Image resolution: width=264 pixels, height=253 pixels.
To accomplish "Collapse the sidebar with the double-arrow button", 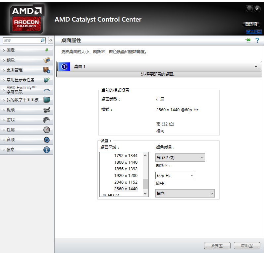I will tap(51, 40).
